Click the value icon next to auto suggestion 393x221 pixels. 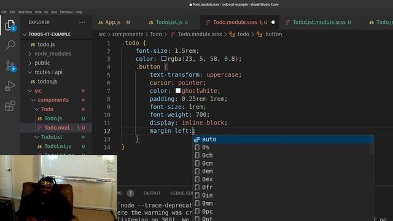point(197,139)
